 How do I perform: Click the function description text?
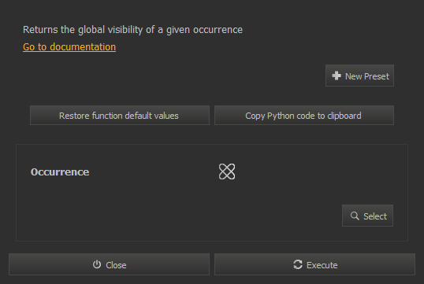tap(132, 30)
